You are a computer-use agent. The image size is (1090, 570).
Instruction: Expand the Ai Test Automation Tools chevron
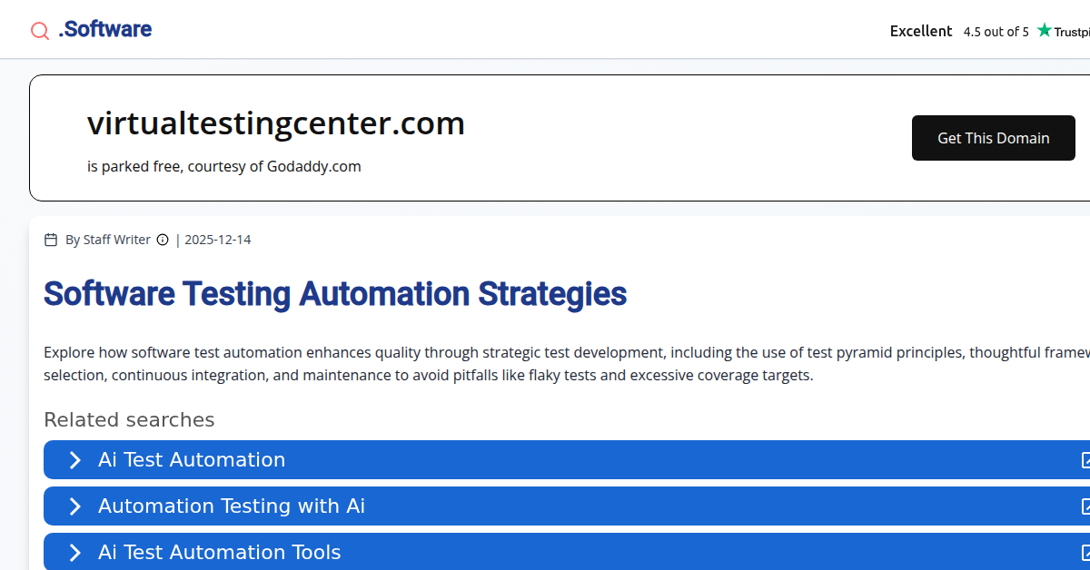[x=75, y=553]
